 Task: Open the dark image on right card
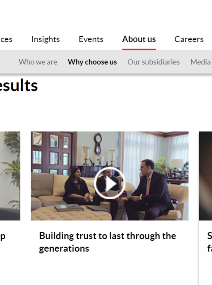pyautogui.click(x=205, y=176)
